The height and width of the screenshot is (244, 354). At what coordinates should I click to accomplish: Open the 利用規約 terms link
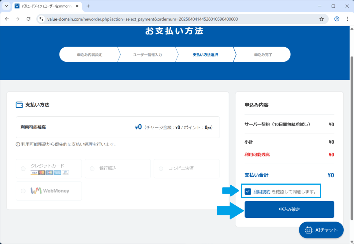click(262, 192)
